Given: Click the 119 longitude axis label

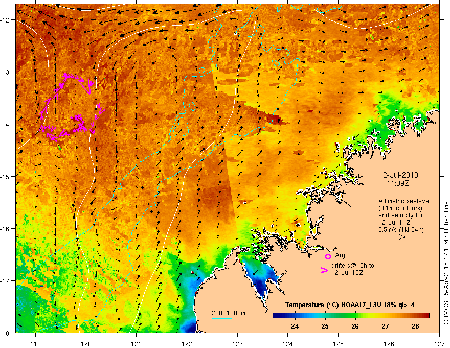Looking at the screenshot, I should [36, 344].
